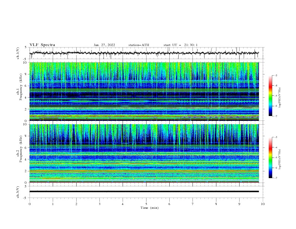Viewport: 296px width, 229px height.
Task: Click the "1" tick on the time axis
Action: tap(53, 204)
